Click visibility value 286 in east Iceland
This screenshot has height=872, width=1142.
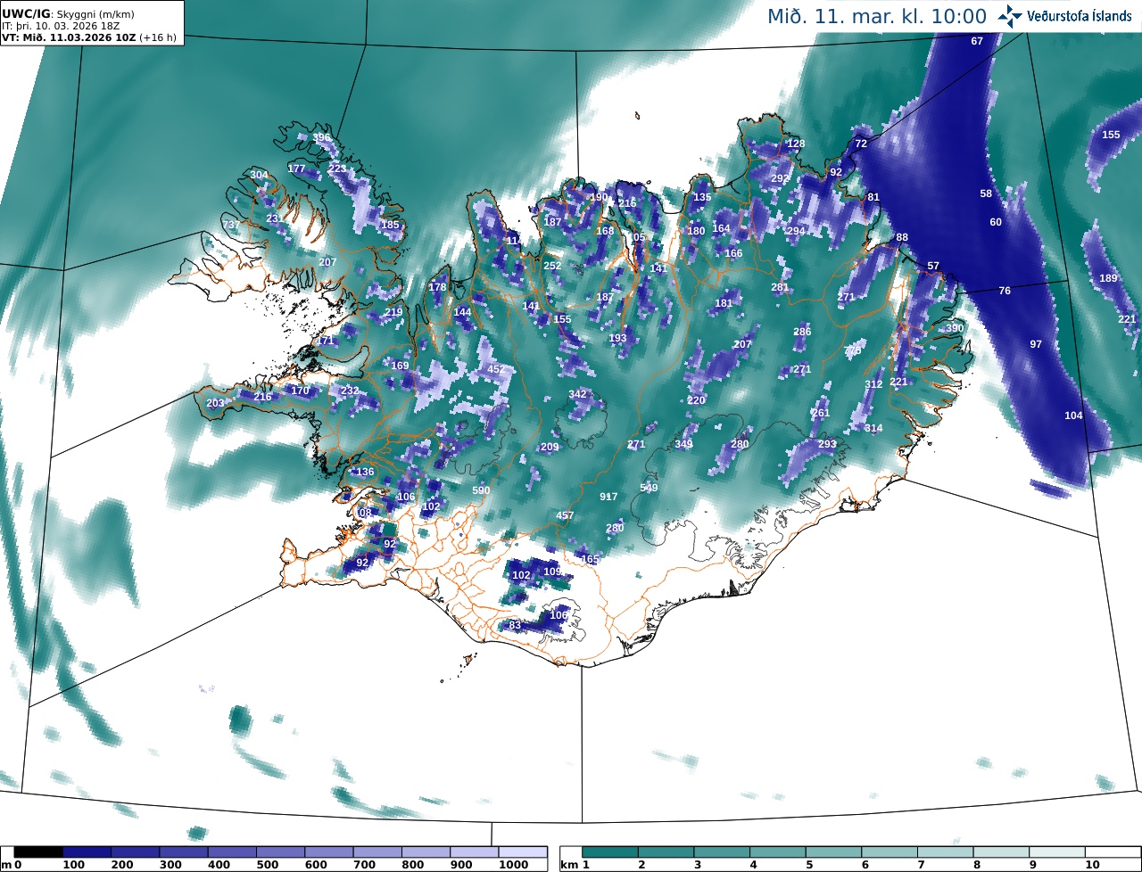click(x=802, y=332)
